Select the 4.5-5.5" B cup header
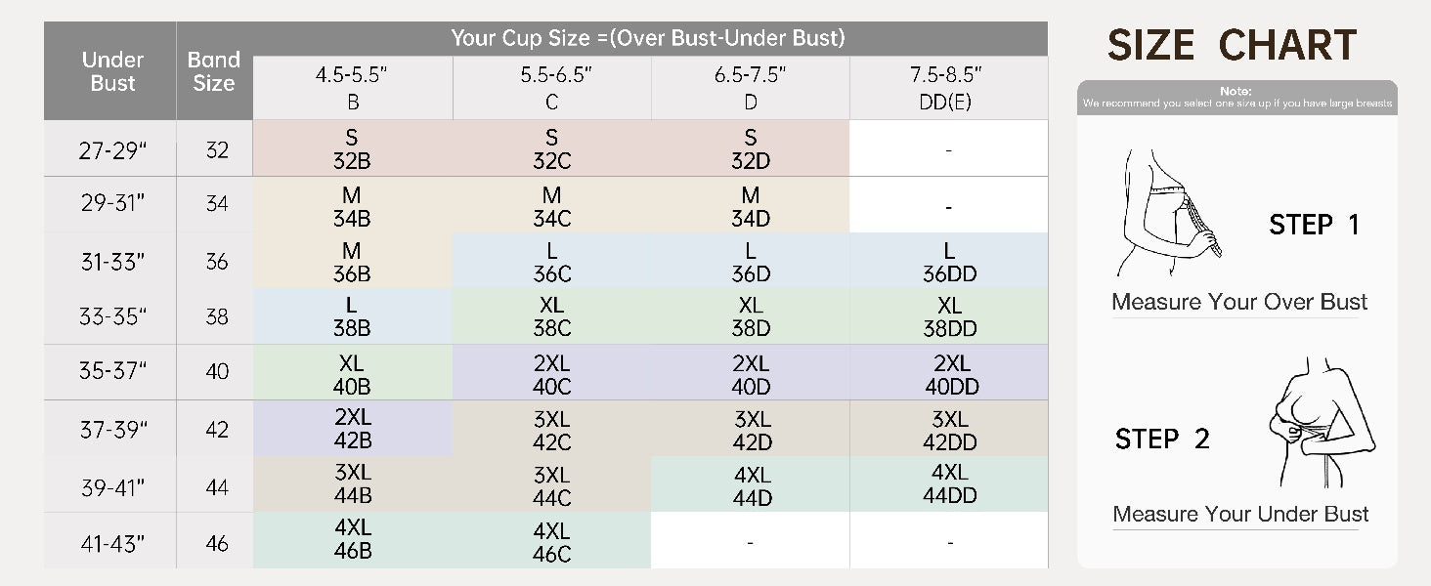Image resolution: width=1431 pixels, height=586 pixels. point(353,88)
